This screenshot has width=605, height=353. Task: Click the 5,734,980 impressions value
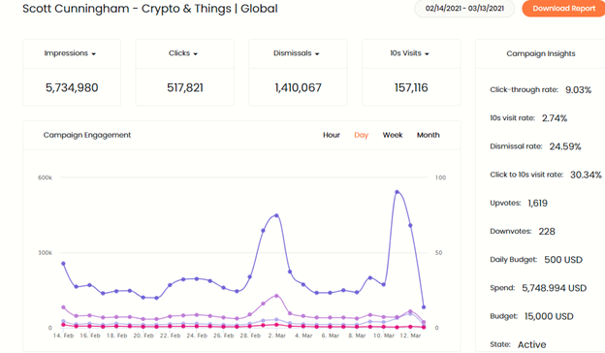72,87
